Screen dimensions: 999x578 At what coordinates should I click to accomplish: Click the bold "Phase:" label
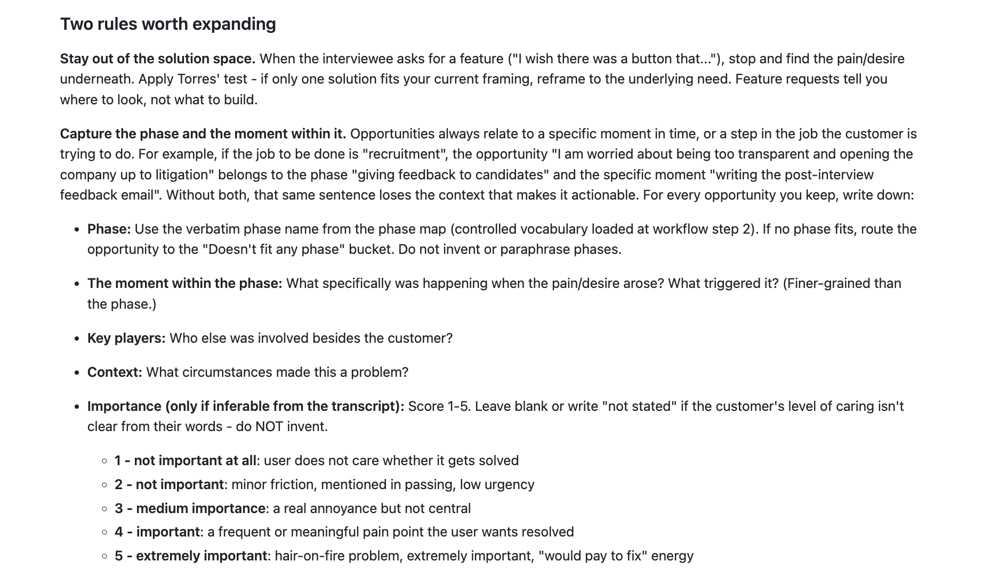point(109,229)
